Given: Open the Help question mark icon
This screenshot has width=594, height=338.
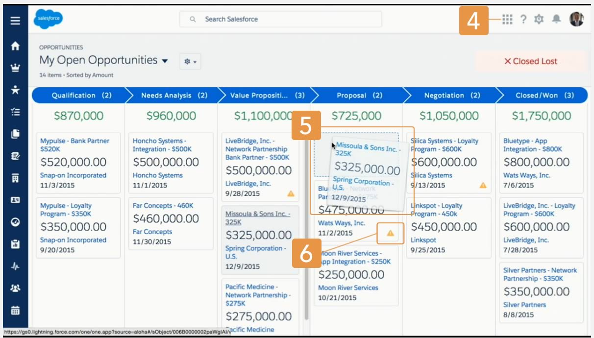Looking at the screenshot, I should (523, 19).
